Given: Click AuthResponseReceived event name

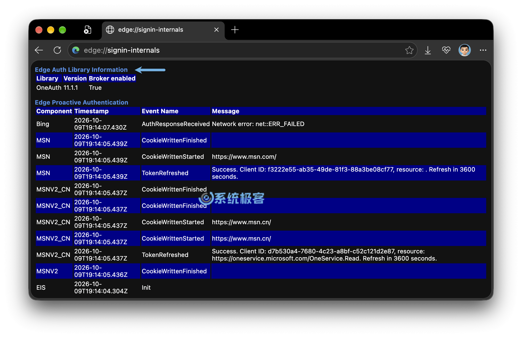Looking at the screenshot, I should click(176, 124).
